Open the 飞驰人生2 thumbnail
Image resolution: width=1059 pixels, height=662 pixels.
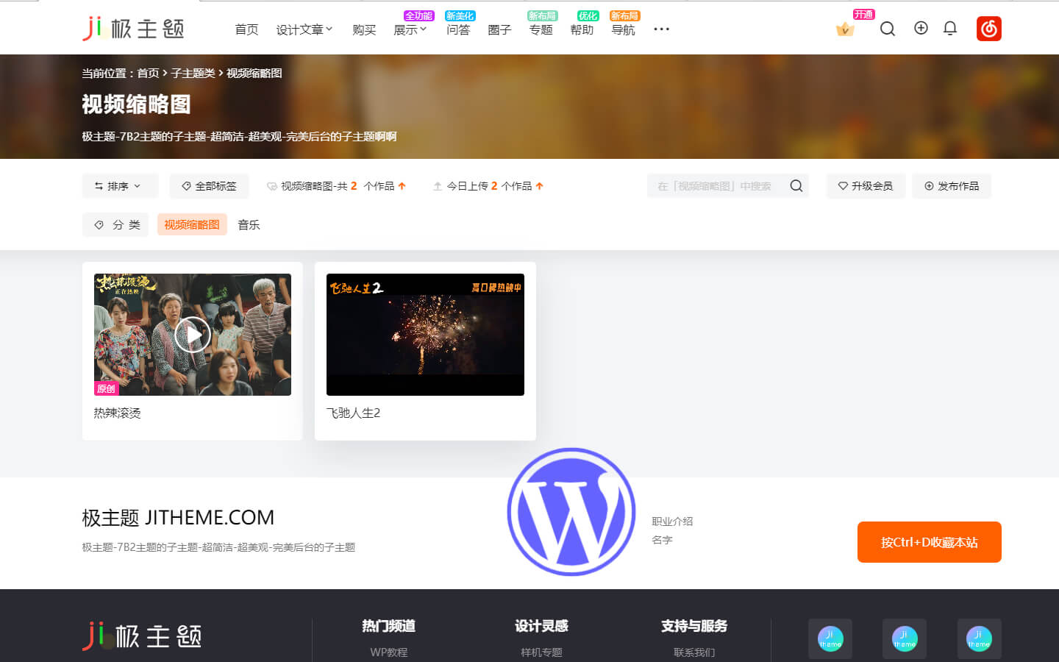click(x=425, y=335)
